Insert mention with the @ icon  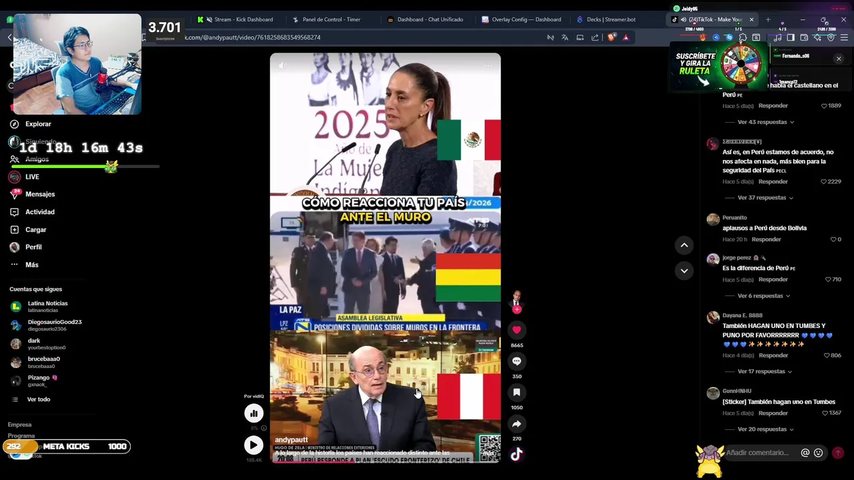(805, 453)
